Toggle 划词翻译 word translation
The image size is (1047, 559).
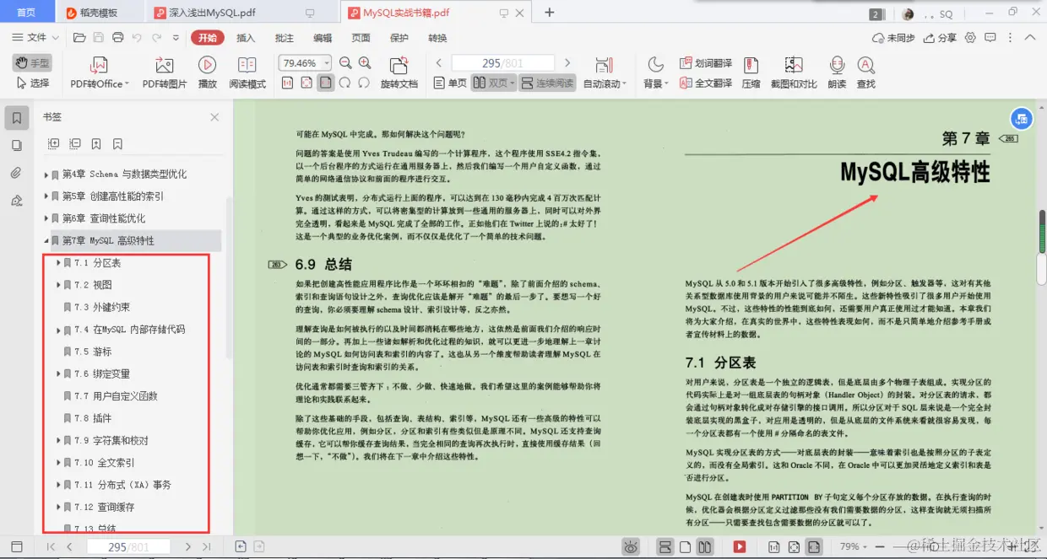coord(707,63)
